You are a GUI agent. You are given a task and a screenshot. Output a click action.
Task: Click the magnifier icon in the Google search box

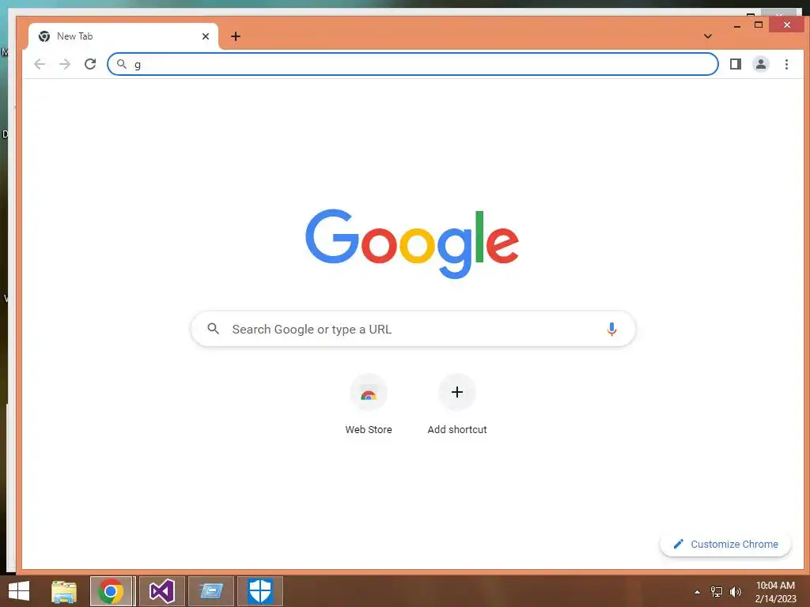point(213,328)
